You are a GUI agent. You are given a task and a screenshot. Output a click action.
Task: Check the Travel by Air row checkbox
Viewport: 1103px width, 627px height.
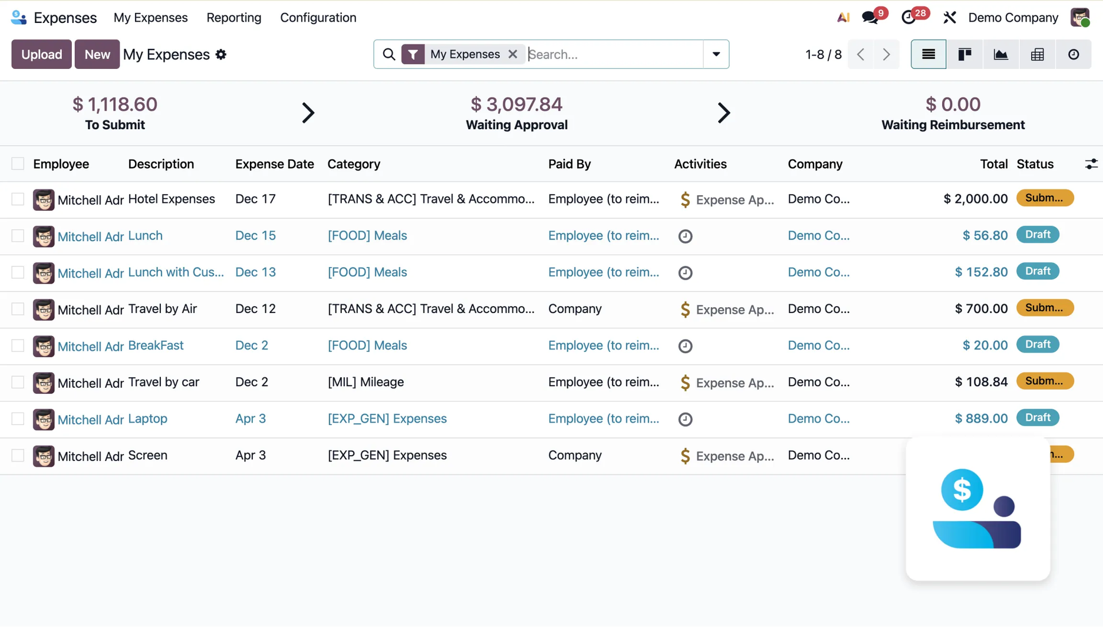click(x=18, y=309)
